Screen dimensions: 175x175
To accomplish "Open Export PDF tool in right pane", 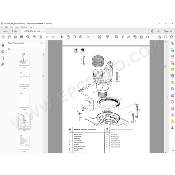I will point(172,50).
